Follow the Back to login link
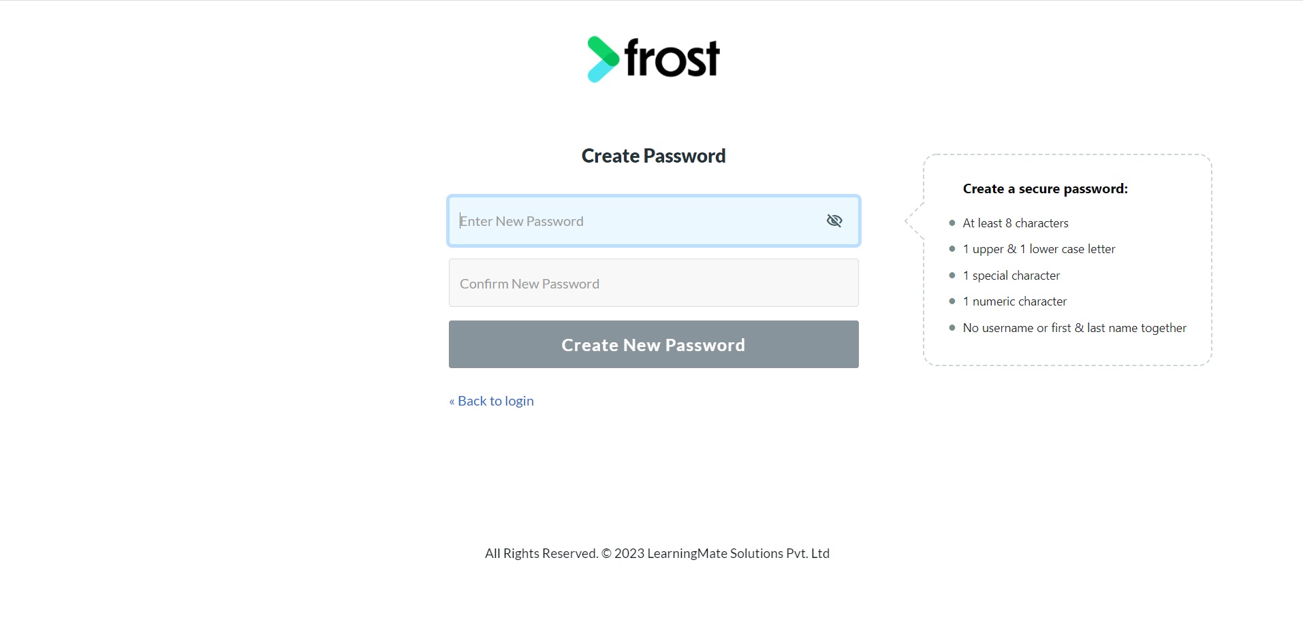Viewport: 1303px width, 641px height. (x=491, y=401)
